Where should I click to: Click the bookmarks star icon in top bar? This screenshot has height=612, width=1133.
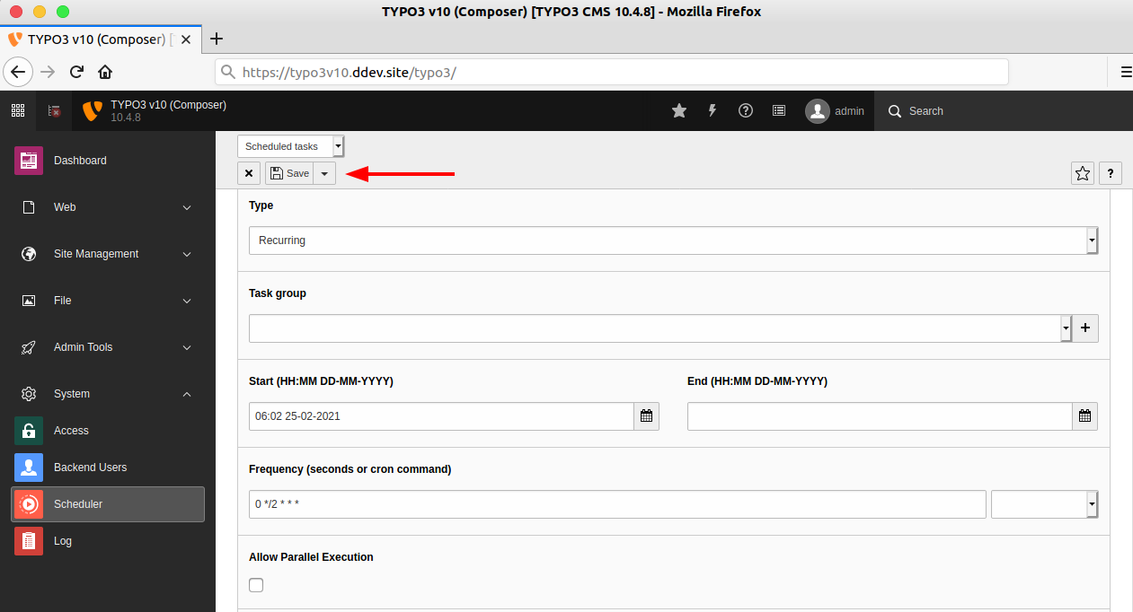679,111
